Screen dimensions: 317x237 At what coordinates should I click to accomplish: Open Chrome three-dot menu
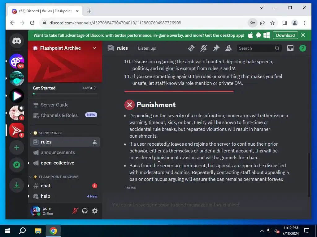(x=305, y=23)
